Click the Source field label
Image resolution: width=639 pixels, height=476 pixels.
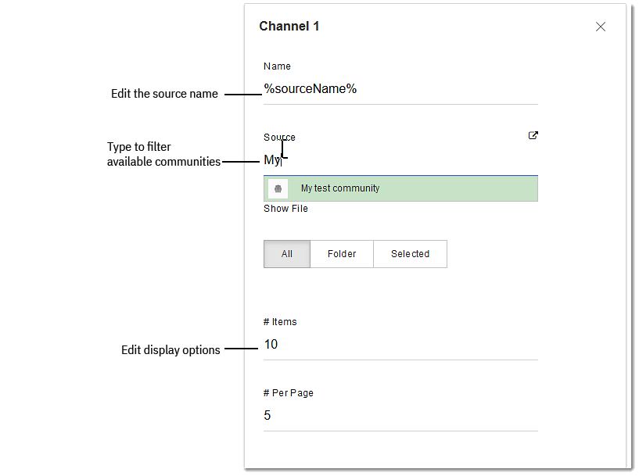pos(279,137)
